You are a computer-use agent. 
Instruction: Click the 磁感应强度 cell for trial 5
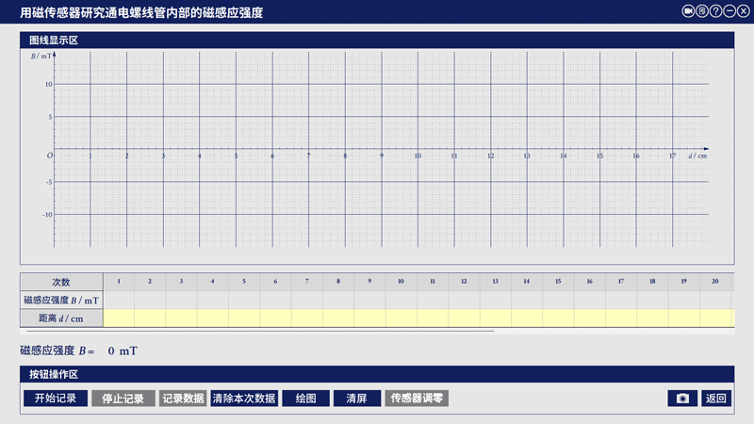(244, 300)
